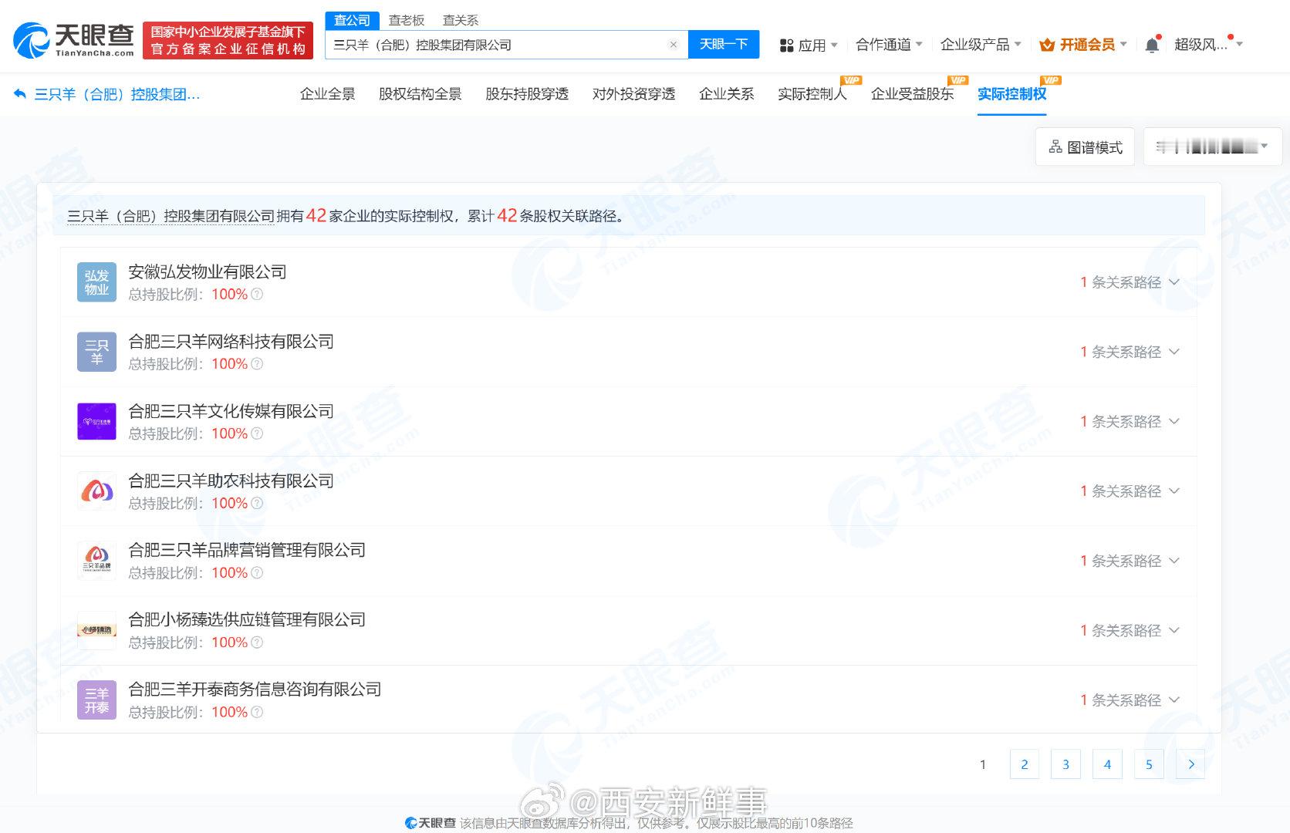The width and height of the screenshot is (1290, 833).
Task: Click current page number 1
Action: point(983,764)
